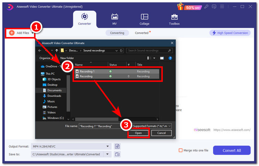
Task: Select the Recording 1 file
Action: click(x=117, y=72)
